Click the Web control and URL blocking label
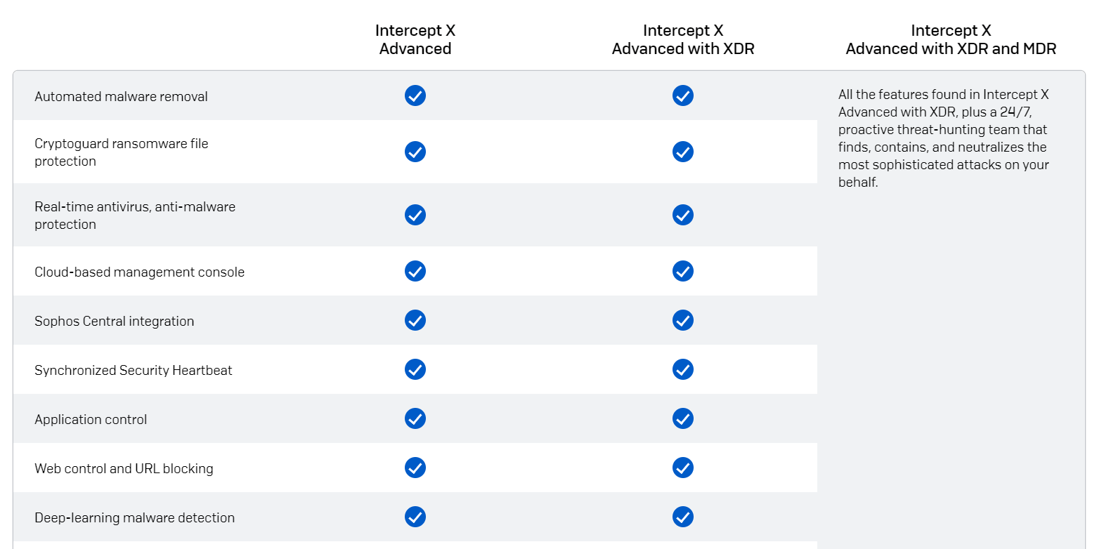Screen dimensions: 1104x549 pyautogui.click(x=124, y=468)
